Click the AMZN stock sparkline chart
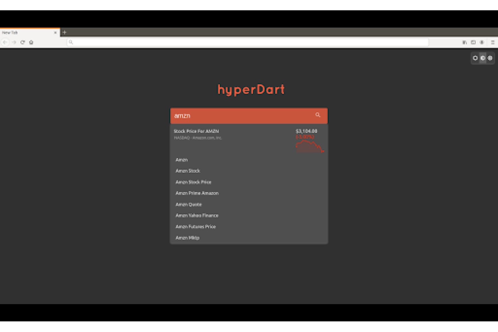Viewport: 498px width, 332px height. click(x=309, y=146)
